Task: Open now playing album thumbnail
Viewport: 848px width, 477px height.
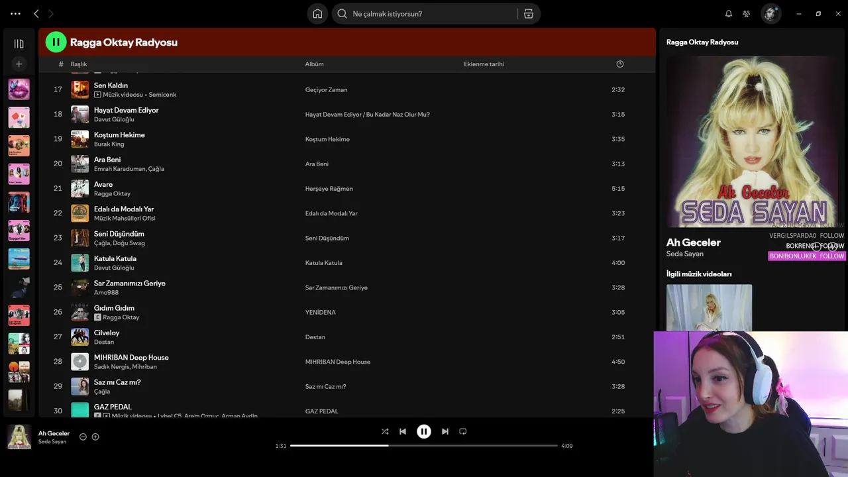Action: point(19,437)
